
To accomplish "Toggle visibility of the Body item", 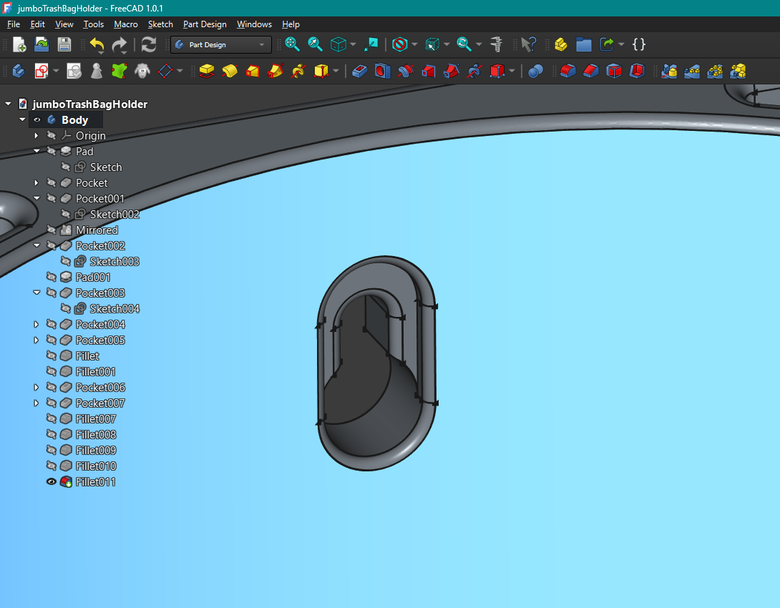I will [x=36, y=119].
